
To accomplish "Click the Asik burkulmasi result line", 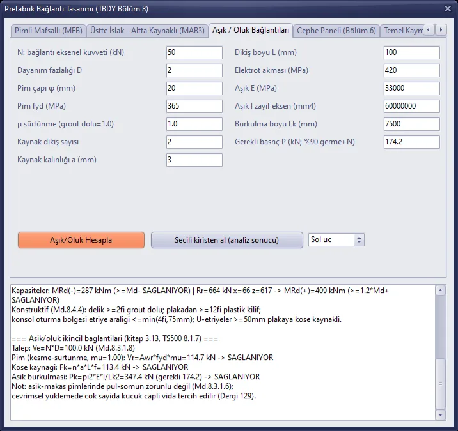I will (136, 377).
